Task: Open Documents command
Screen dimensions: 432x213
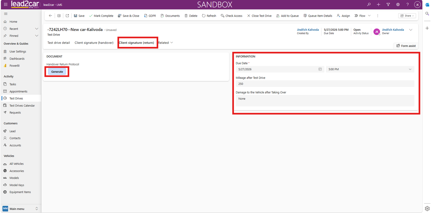Action: tap(170, 16)
